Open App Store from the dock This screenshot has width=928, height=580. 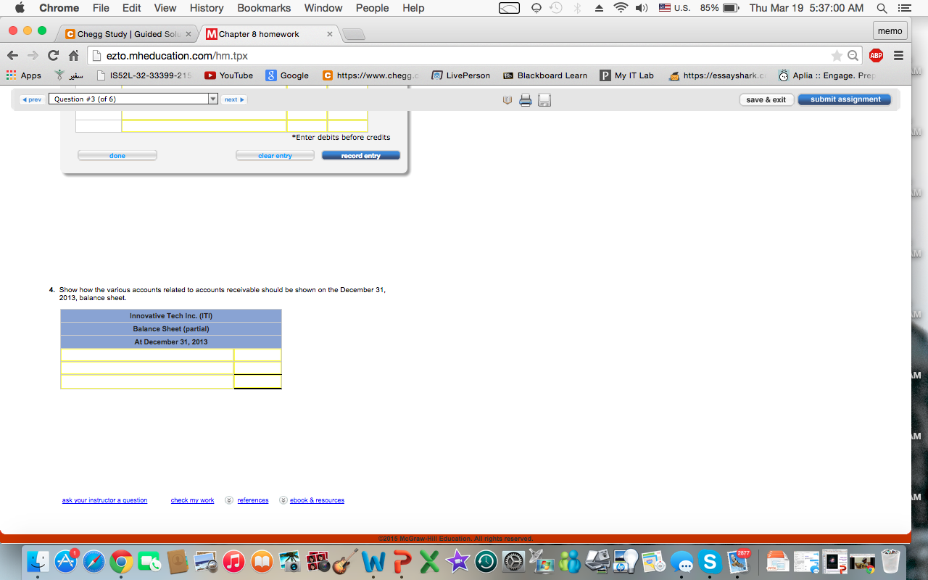click(66, 562)
